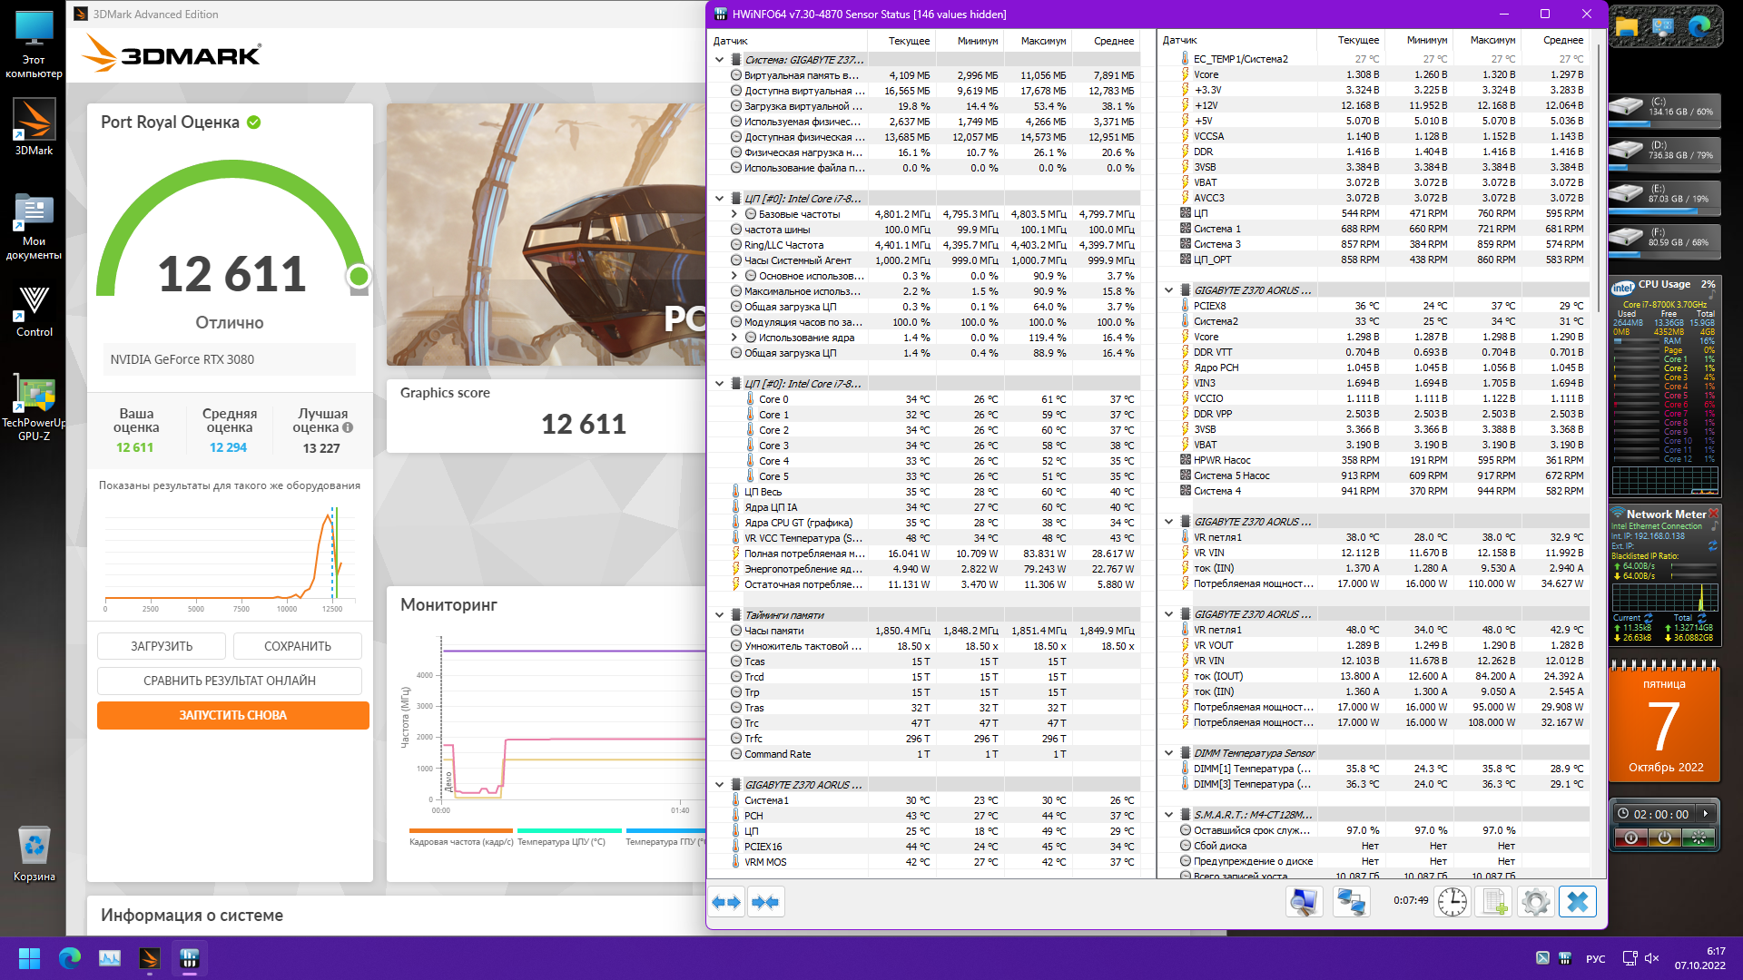The image size is (1743, 980).
Task: Click СРАВНИТЬ РЕЗУЛЬТАТ ОНЛАЙН button
Action: [230, 681]
